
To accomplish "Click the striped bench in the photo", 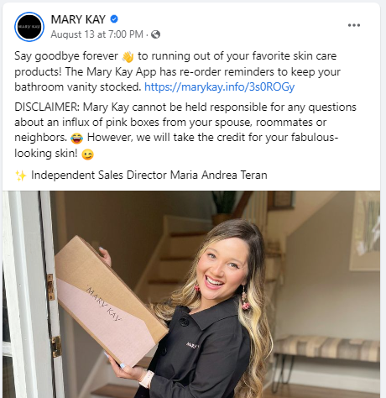I will point(326,349).
